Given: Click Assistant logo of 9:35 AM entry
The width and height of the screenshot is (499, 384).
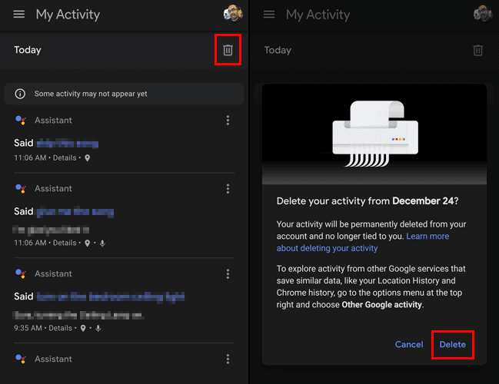Looking at the screenshot, I should (x=21, y=273).
